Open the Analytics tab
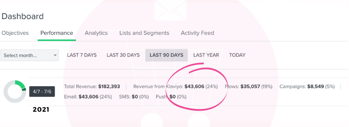Image resolution: width=349 pixels, height=127 pixels. [x=96, y=33]
